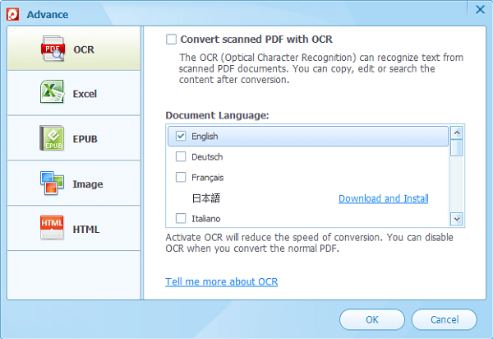Click the HTML page icon
Viewport: 493px width, 339px height.
click(52, 228)
